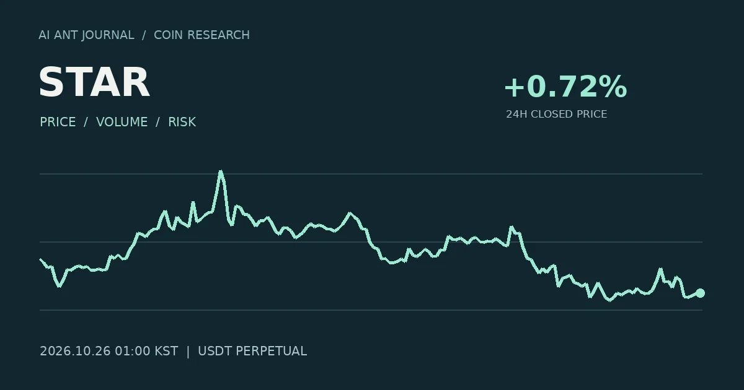Click the USDT PERPETUAL label
This screenshot has width=744, height=390.
252,351
